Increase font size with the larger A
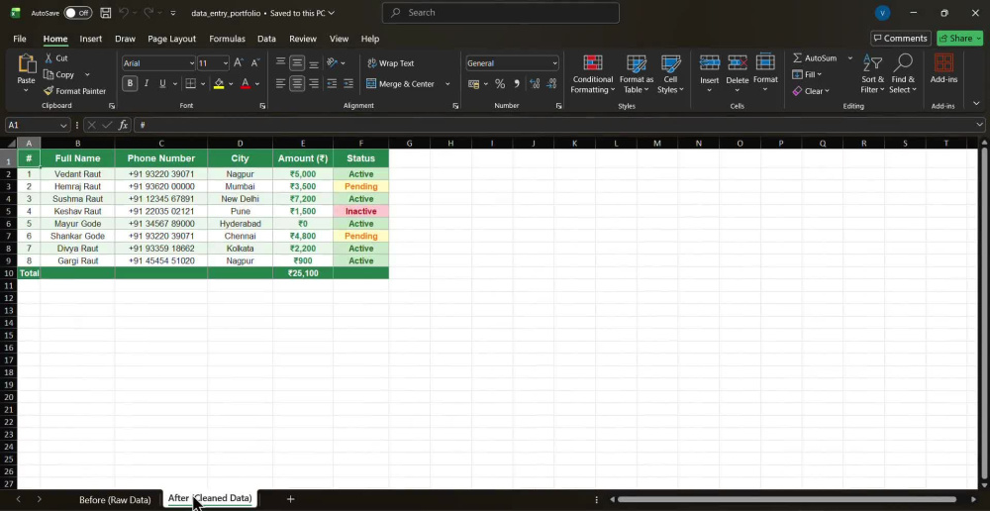This screenshot has height=511, width=990. click(238, 63)
